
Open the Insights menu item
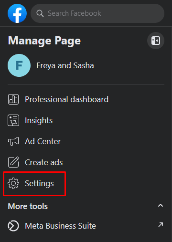point(39,120)
